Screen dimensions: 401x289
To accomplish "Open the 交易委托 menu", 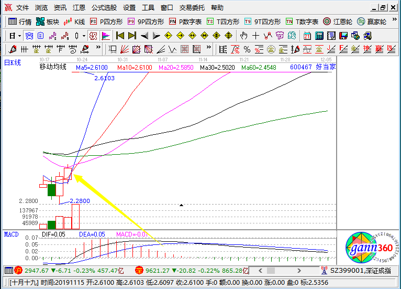I will pos(192,8).
